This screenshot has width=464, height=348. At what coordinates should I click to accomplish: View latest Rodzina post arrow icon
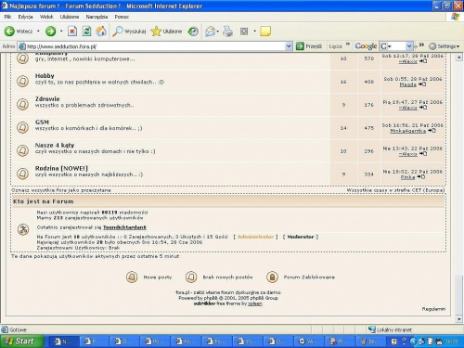420,177
